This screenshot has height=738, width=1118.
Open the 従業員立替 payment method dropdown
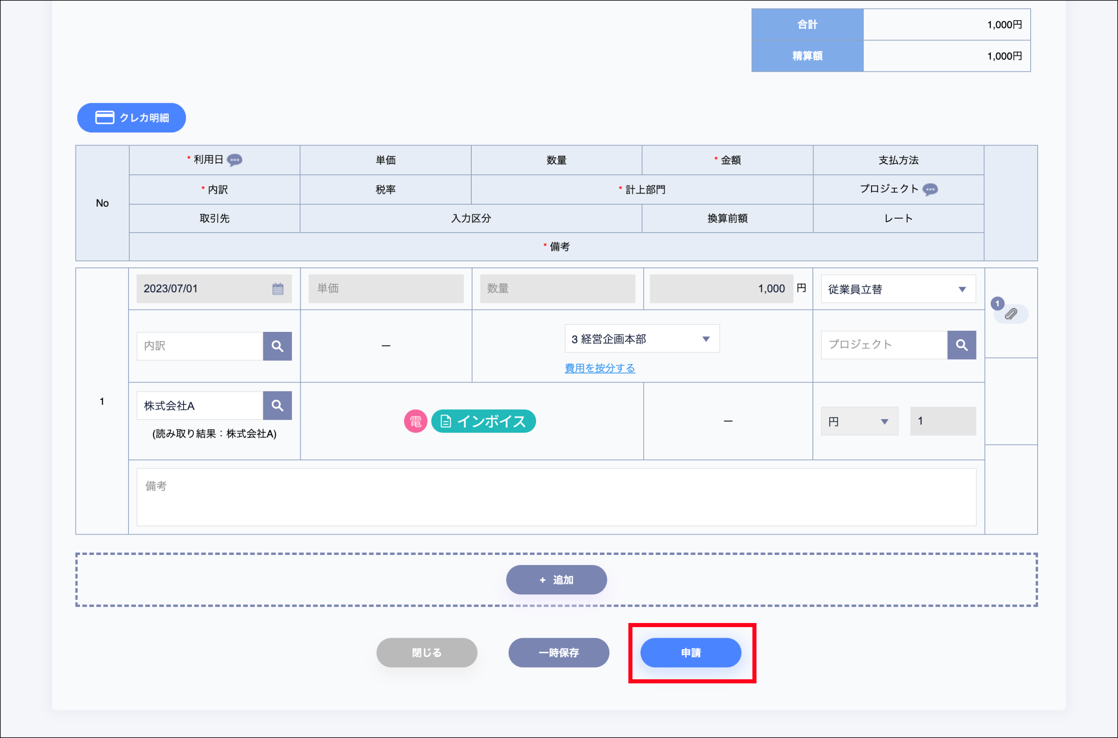pos(898,289)
